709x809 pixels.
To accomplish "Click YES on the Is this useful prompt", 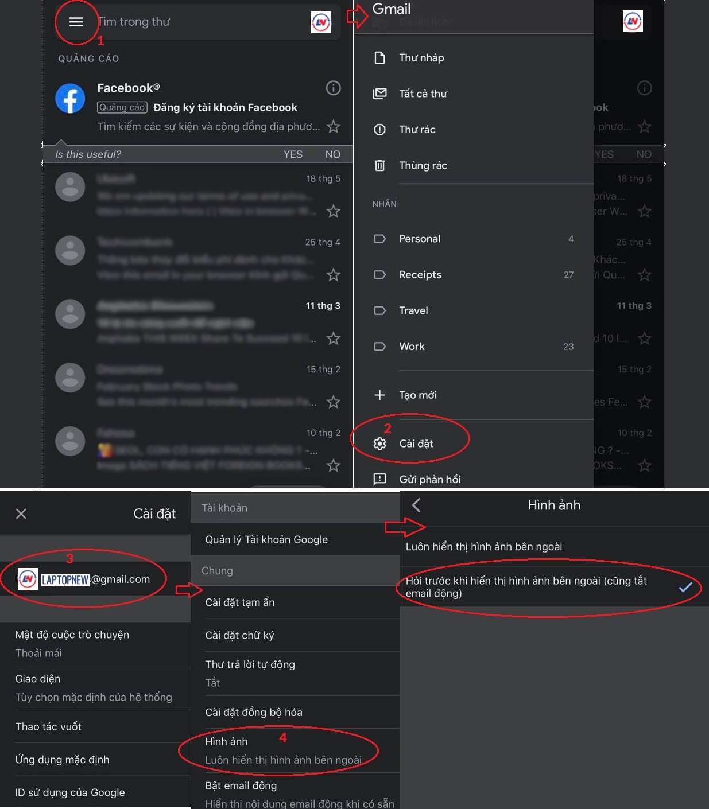I will [x=293, y=154].
